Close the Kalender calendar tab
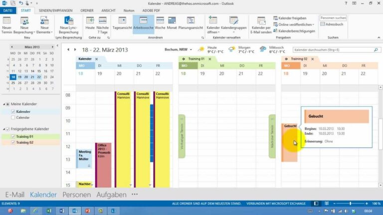The height and width of the screenshot is (215, 383). (96, 59)
